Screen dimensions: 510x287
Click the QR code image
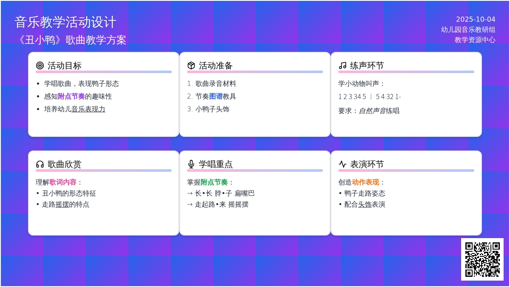(x=482, y=259)
